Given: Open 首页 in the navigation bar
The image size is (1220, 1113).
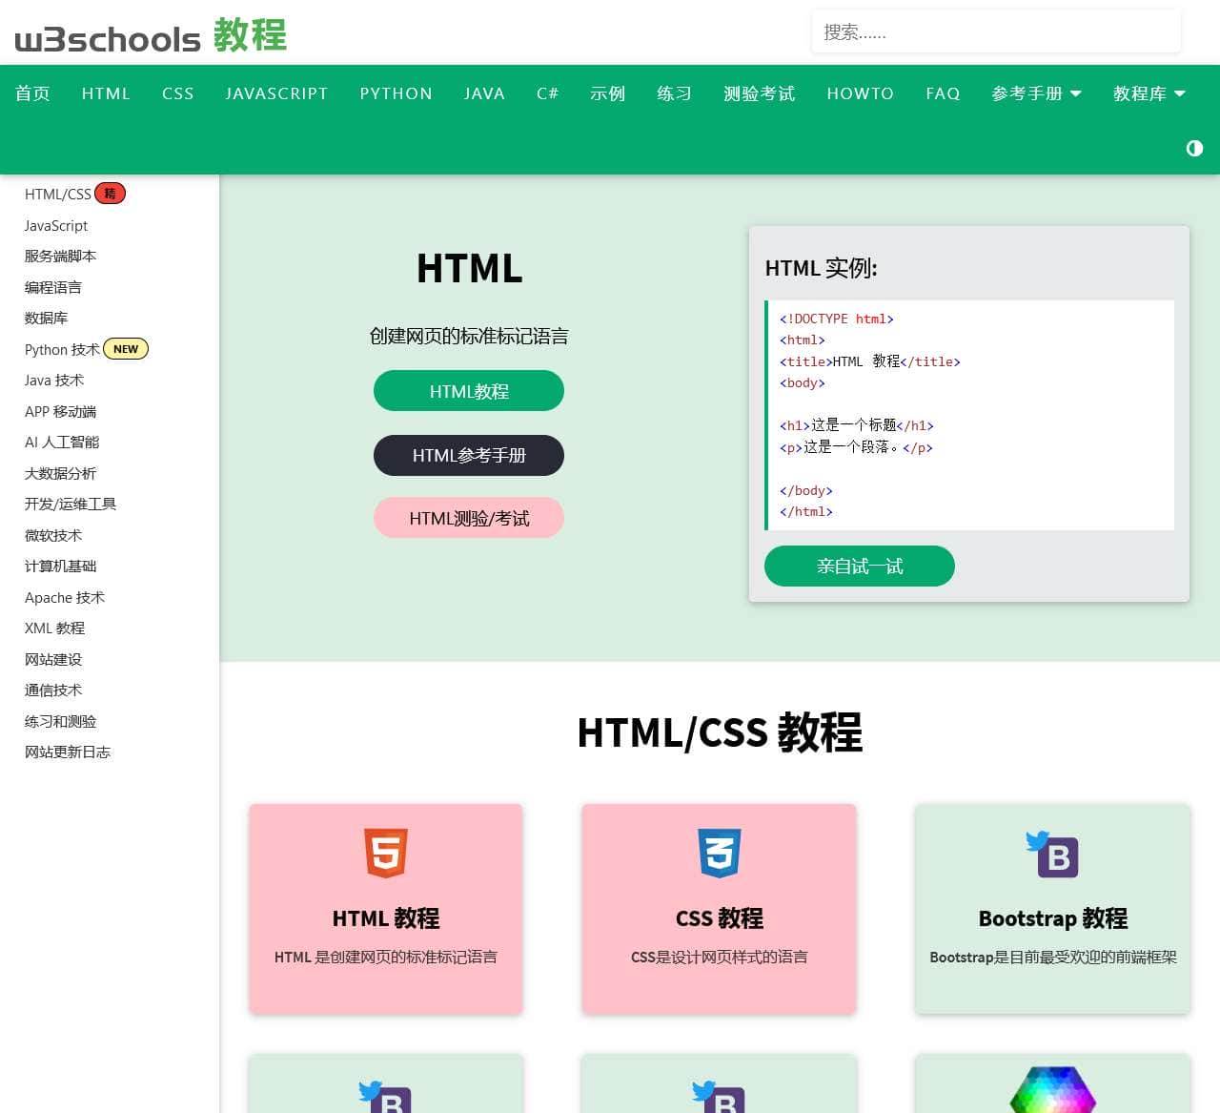Looking at the screenshot, I should 32,93.
